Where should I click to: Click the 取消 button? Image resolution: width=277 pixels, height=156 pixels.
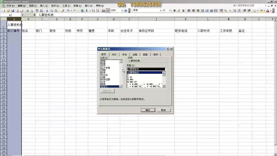click(x=163, y=110)
